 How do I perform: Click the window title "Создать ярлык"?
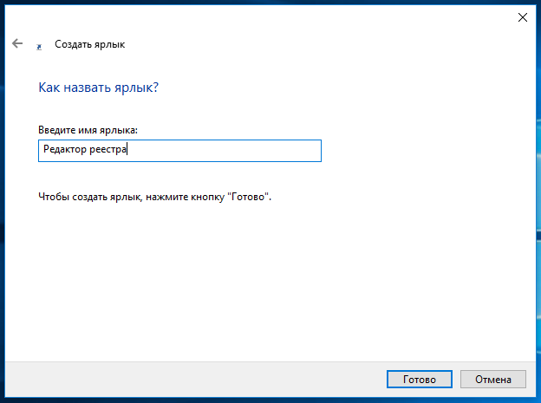[x=89, y=44]
